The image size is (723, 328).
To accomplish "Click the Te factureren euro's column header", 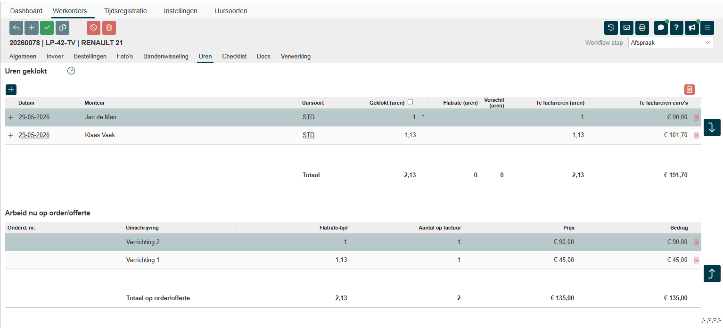I will [x=664, y=103].
